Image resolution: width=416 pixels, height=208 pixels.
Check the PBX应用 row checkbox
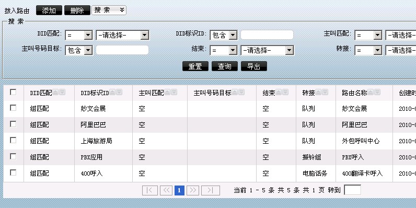tap(13, 157)
